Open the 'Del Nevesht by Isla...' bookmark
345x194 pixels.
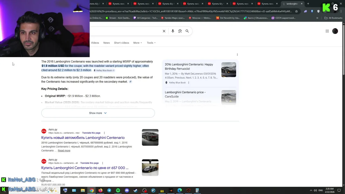coord(228,18)
